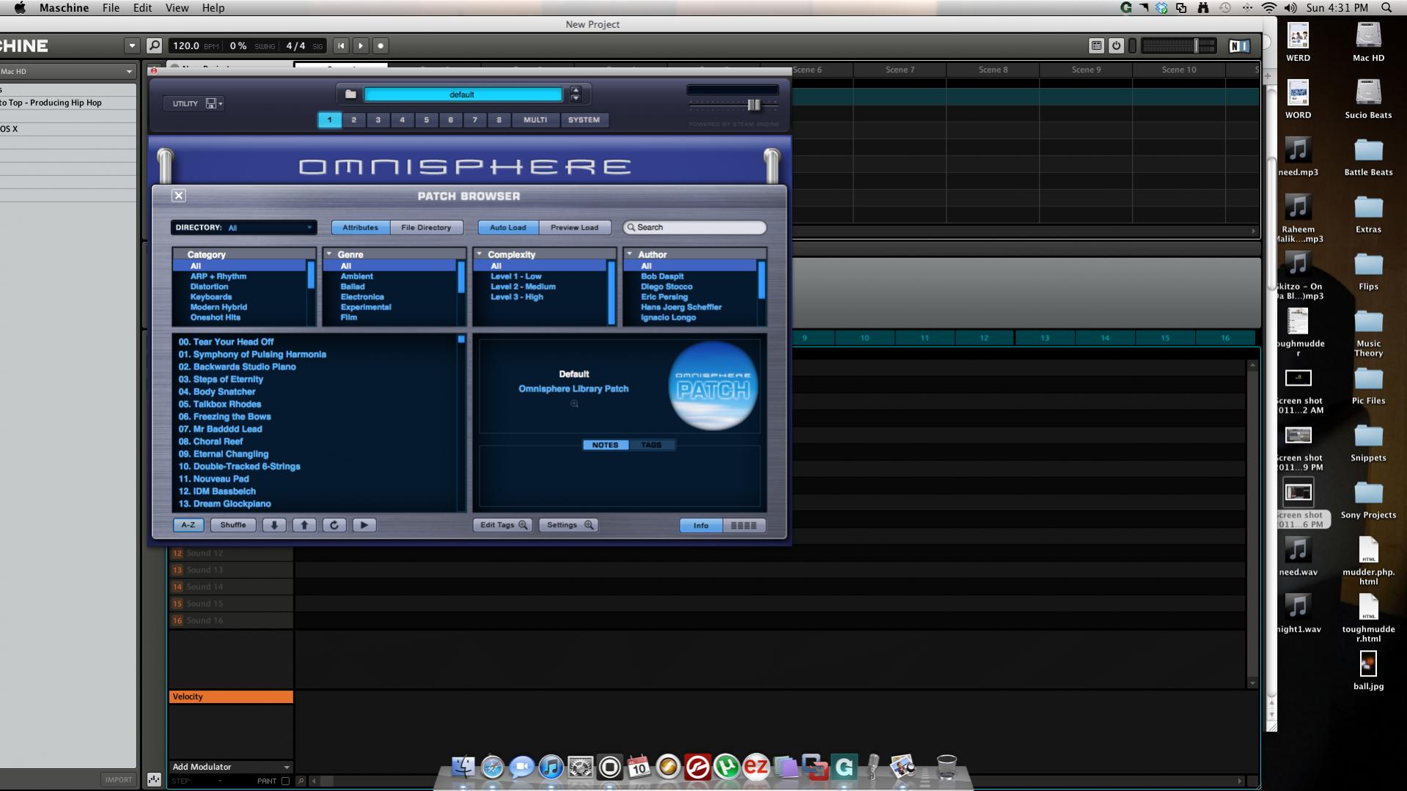Open the Maschine header menu dropdown arrow
The height and width of the screenshot is (791, 1407).
click(x=132, y=45)
